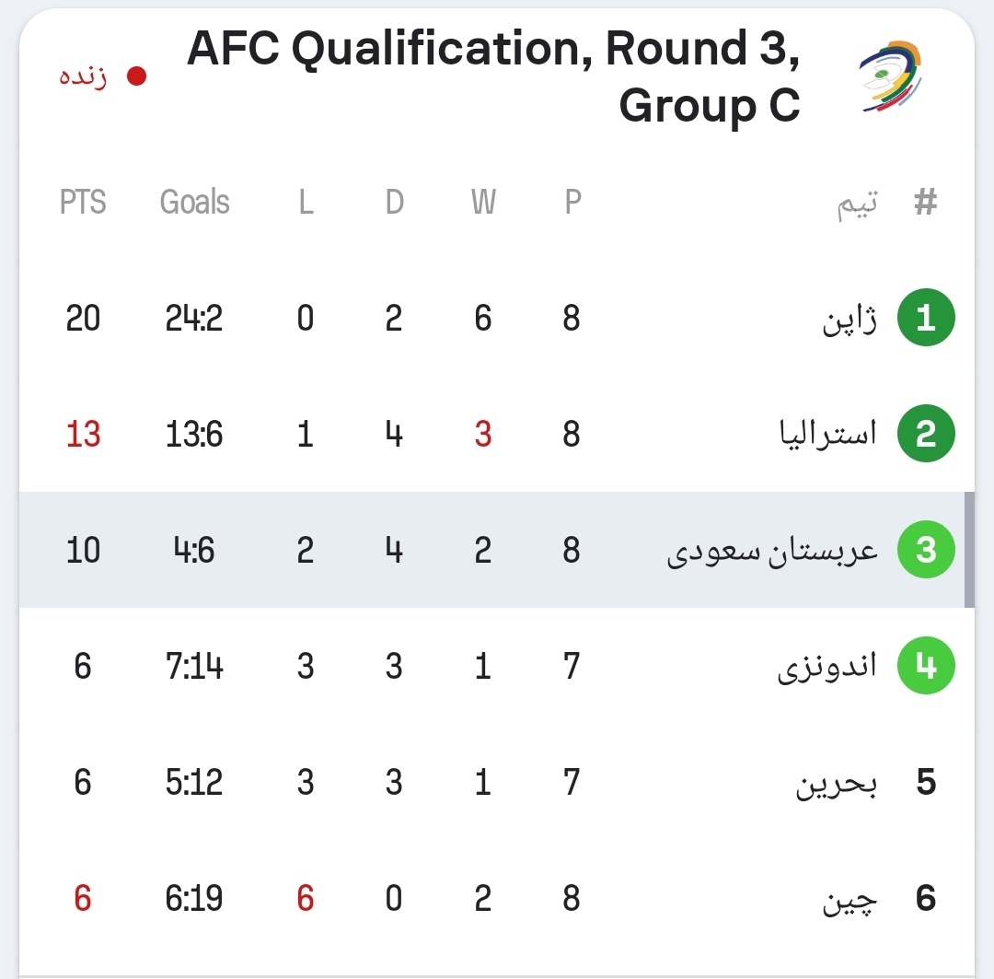Click the green rank 4 badge
Screen dimensions: 994x979
coord(926,666)
